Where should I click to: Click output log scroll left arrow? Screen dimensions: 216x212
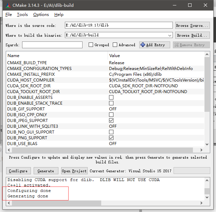click(9, 203)
